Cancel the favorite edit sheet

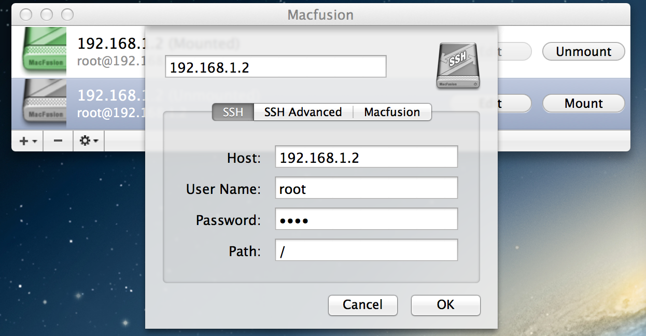point(363,304)
